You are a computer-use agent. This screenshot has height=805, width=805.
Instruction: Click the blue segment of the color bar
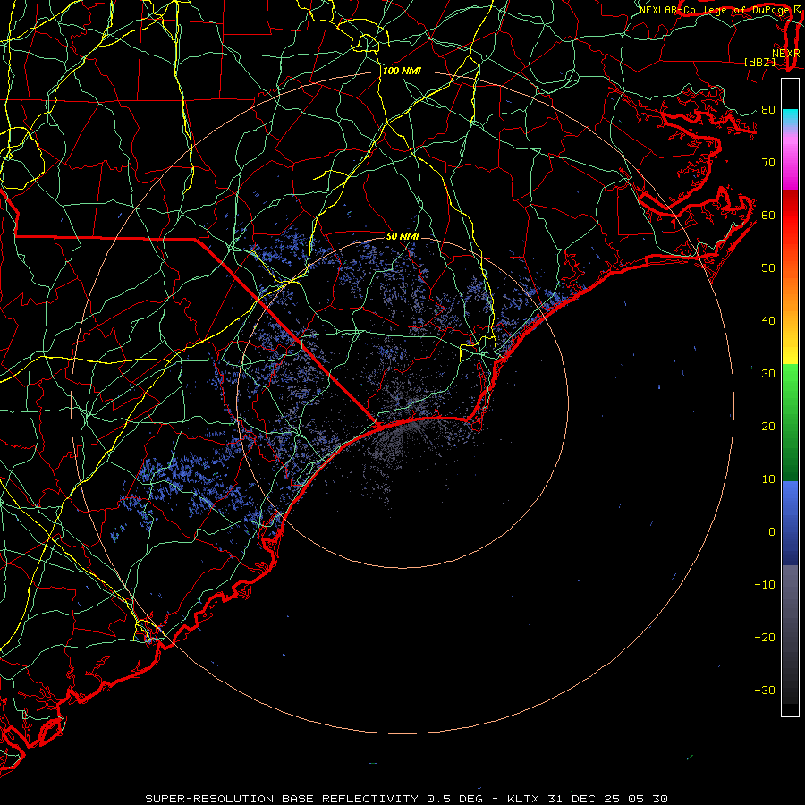pyautogui.click(x=790, y=522)
